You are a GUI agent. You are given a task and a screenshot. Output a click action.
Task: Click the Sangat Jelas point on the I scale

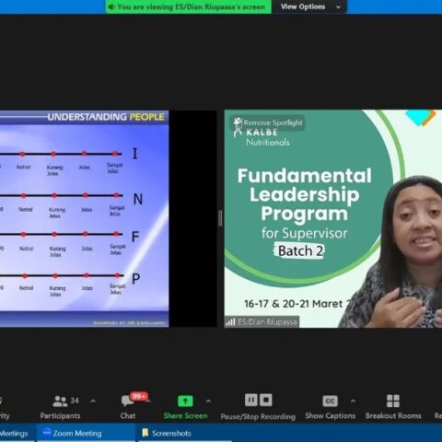tap(115, 154)
